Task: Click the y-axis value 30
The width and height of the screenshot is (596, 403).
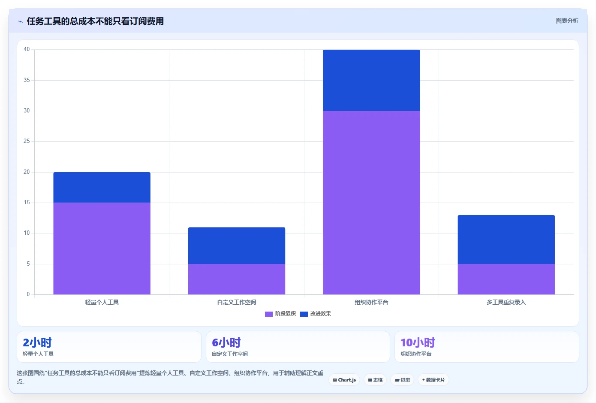Action: (x=27, y=111)
